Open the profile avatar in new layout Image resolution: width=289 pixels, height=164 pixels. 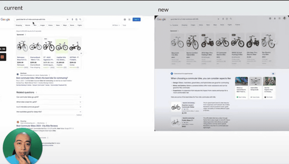[284, 18]
